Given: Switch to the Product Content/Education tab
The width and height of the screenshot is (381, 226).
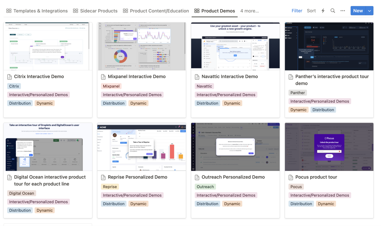Looking at the screenshot, I should click(x=159, y=11).
